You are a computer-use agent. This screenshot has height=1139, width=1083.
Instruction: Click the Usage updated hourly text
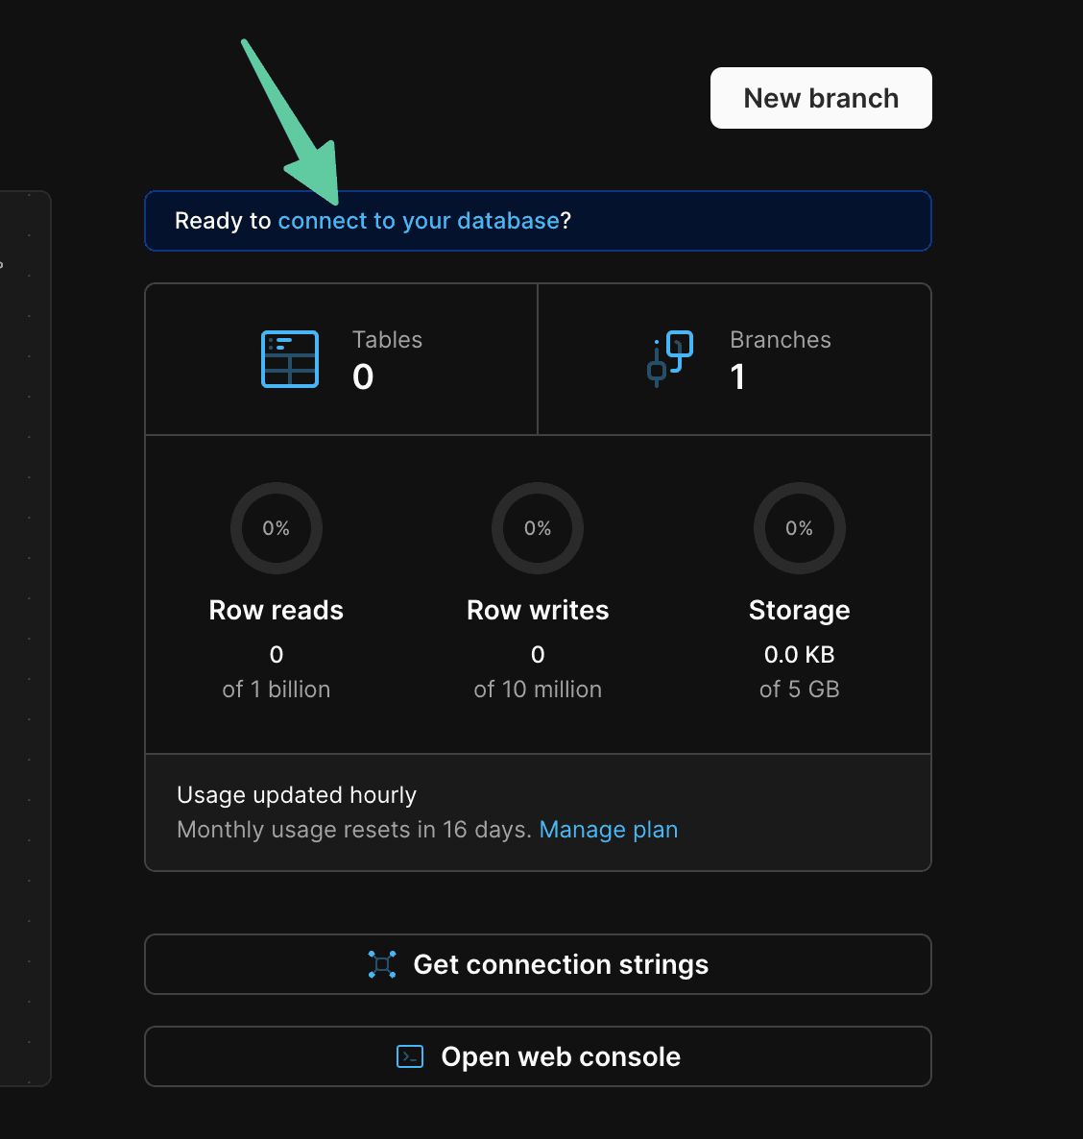[x=297, y=795]
